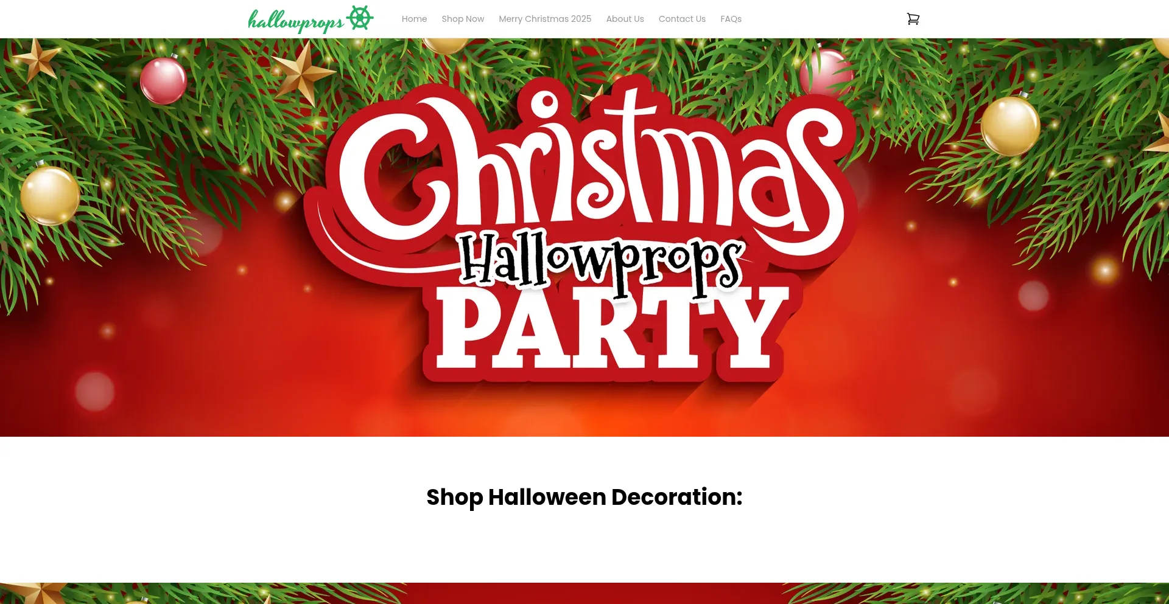Image resolution: width=1169 pixels, height=604 pixels.
Task: Click the large gold ornament at right side
Action: (x=1010, y=126)
